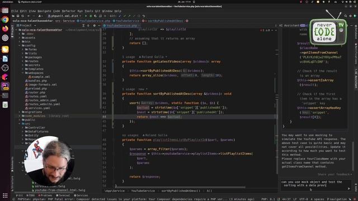Screen dimensions: 358x201
Task: Hide the Project panel with minus icon
Action: coord(99,26)
